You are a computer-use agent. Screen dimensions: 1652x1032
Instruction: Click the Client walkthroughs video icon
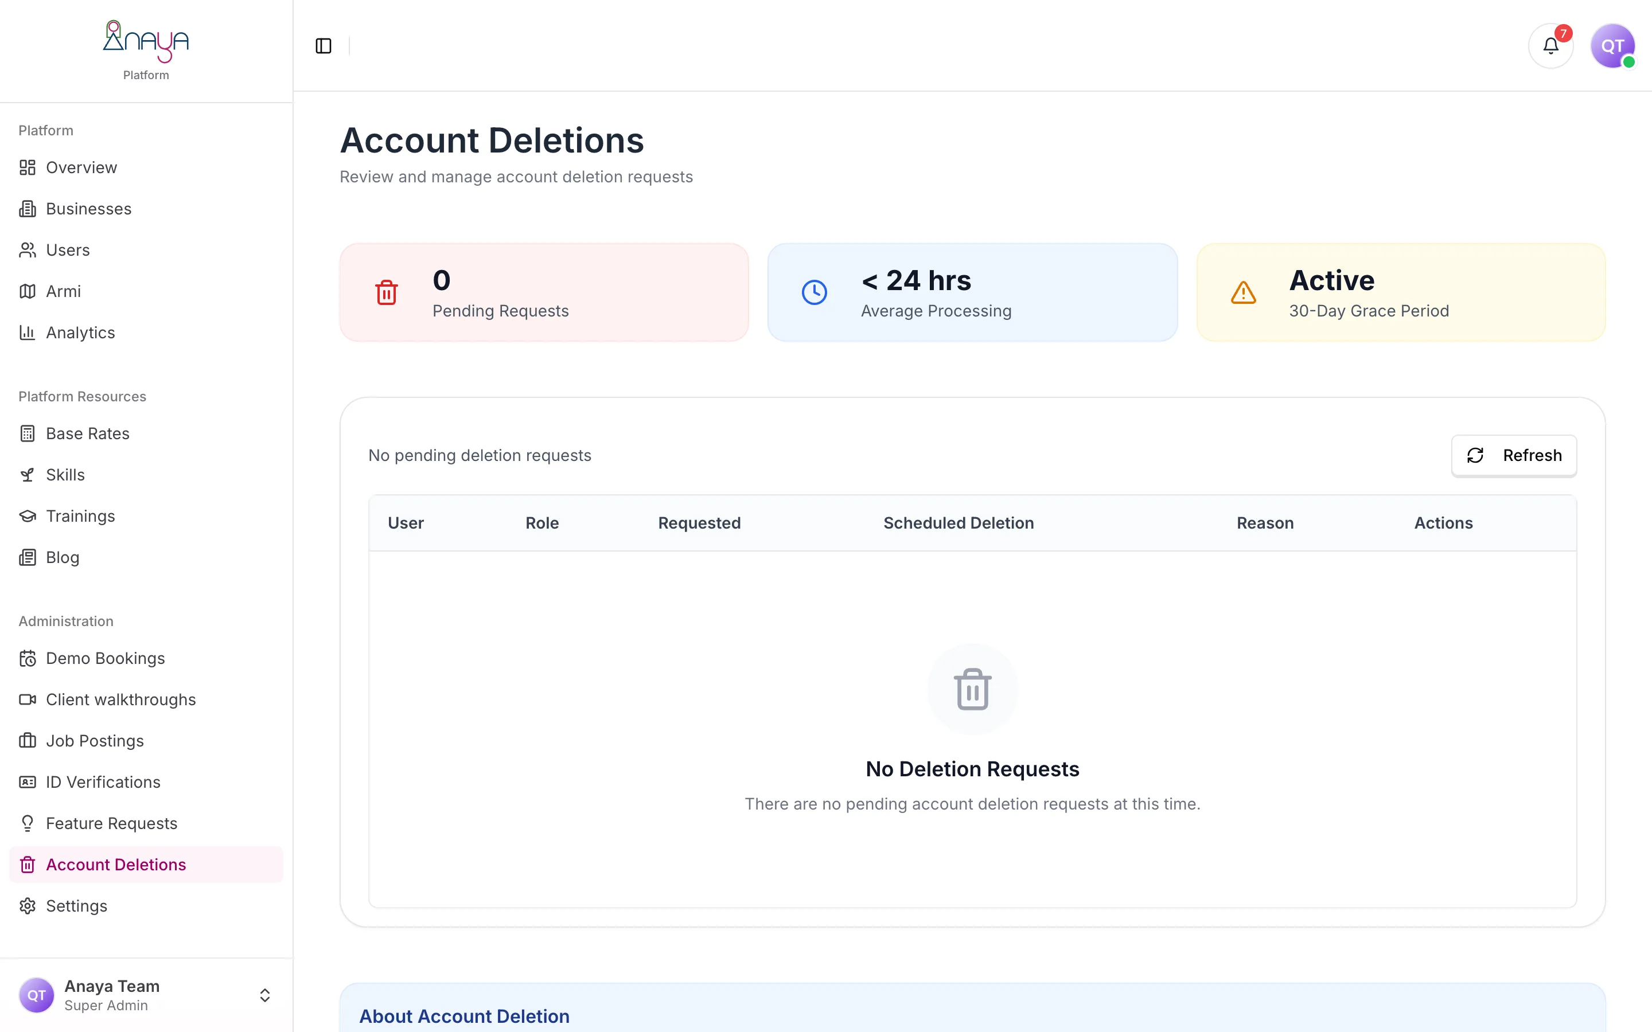28,699
